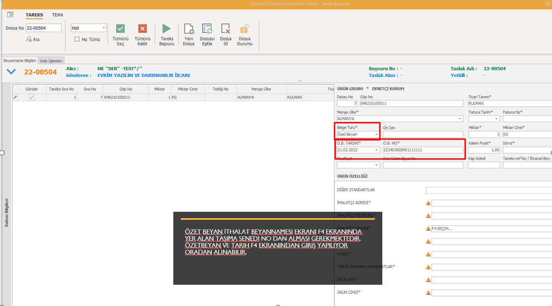Screen dimensions: 552x306
Task: Click the orange 22-00504 file number heading
Action: click(41, 72)
